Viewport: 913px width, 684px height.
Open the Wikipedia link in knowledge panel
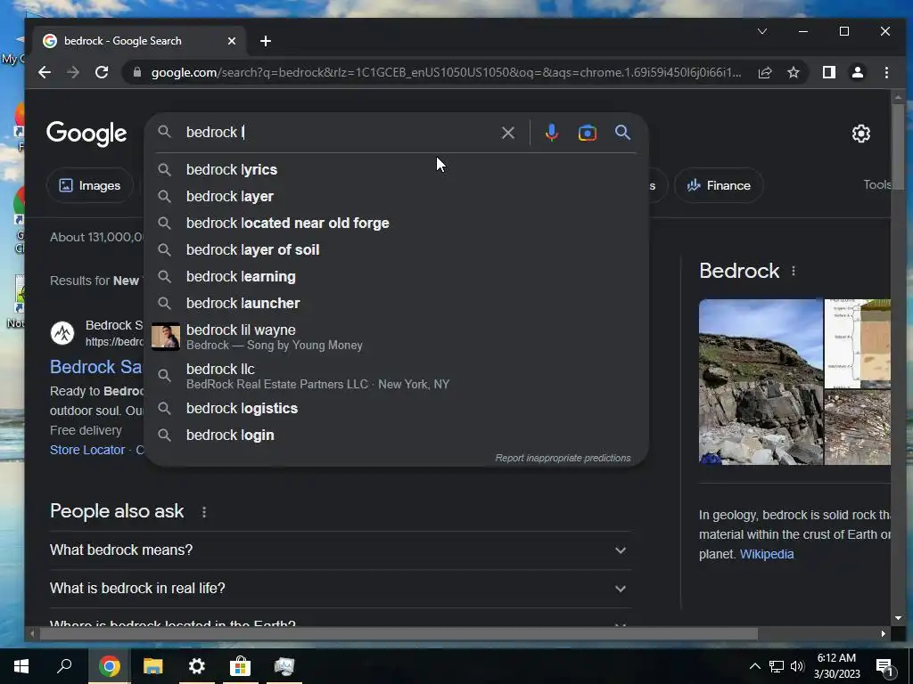tap(766, 554)
